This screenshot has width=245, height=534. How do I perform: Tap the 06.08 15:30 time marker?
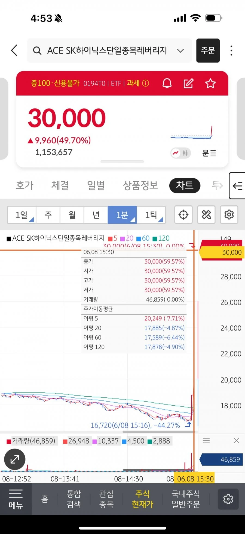pos(194,479)
